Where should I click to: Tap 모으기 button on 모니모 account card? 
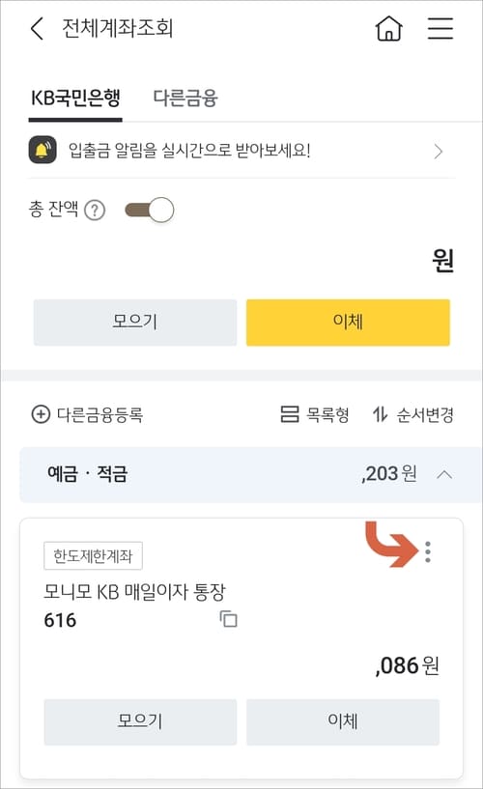tap(140, 721)
